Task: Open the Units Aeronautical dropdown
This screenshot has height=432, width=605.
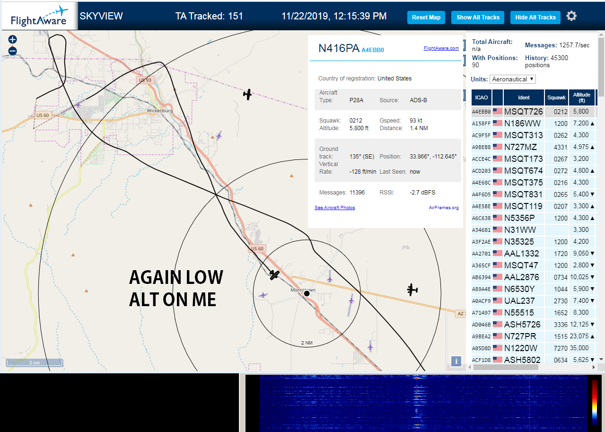Action: (x=513, y=79)
